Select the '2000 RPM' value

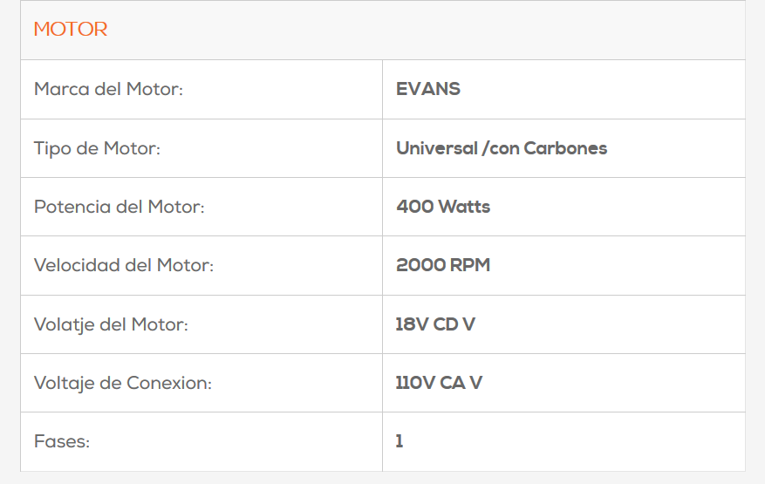coord(442,265)
